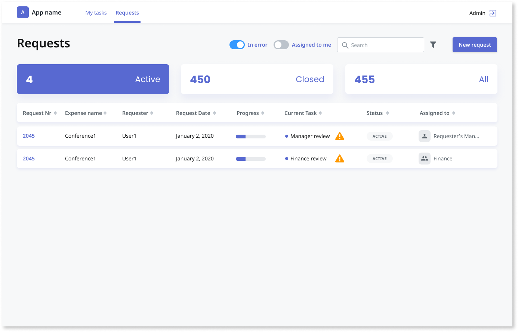Click the New request button
The height and width of the screenshot is (332, 518).
(x=475, y=44)
